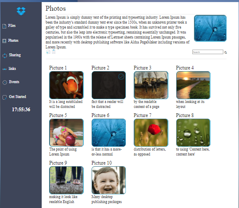The height and width of the screenshot is (208, 239).
Task: Open the Sharing sidebar link
Action: click(15, 55)
